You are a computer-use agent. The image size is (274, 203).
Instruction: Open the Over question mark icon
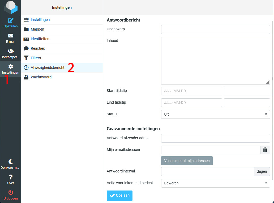point(11,177)
